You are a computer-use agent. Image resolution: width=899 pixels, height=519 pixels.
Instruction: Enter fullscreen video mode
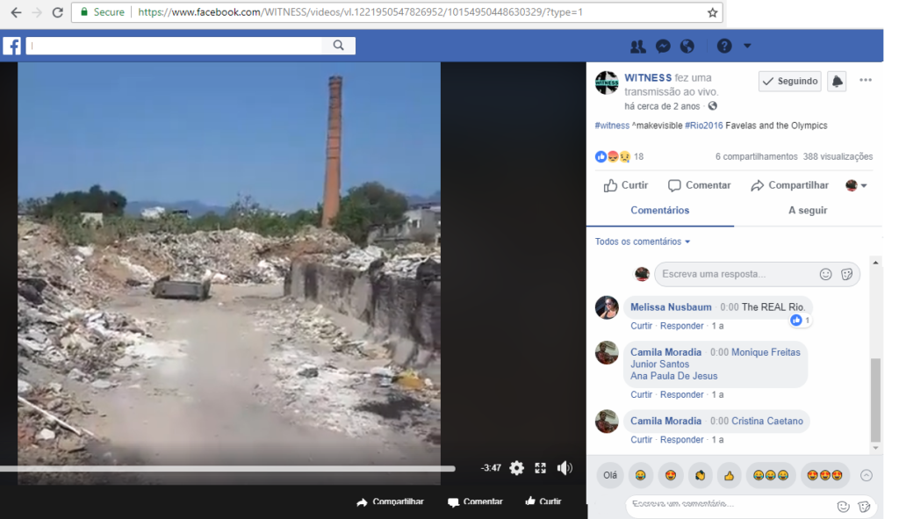click(x=541, y=468)
